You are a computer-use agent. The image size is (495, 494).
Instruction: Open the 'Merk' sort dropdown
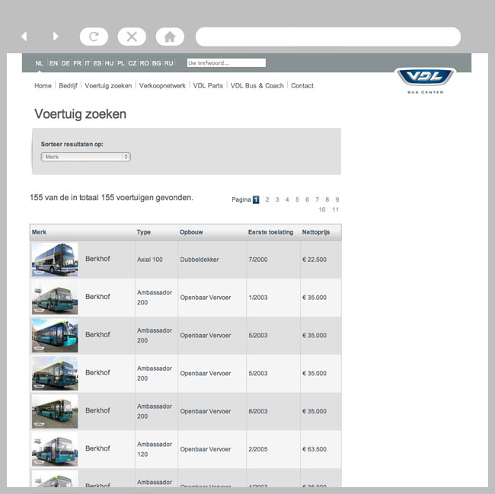click(86, 157)
